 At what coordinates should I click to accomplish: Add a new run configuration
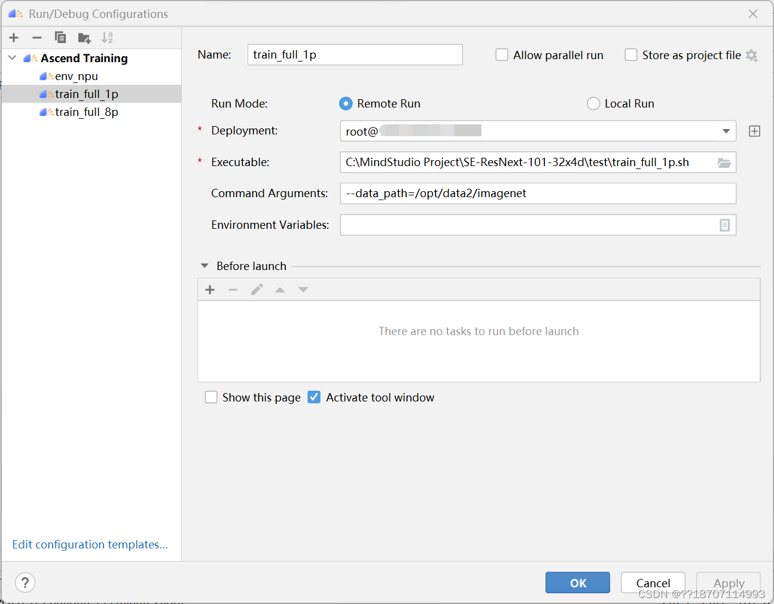[14, 38]
